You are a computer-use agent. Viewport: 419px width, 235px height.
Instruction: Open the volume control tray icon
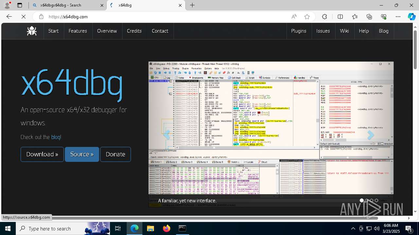click(377, 228)
